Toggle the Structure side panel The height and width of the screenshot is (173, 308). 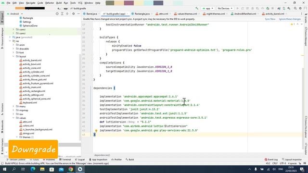point(2,109)
